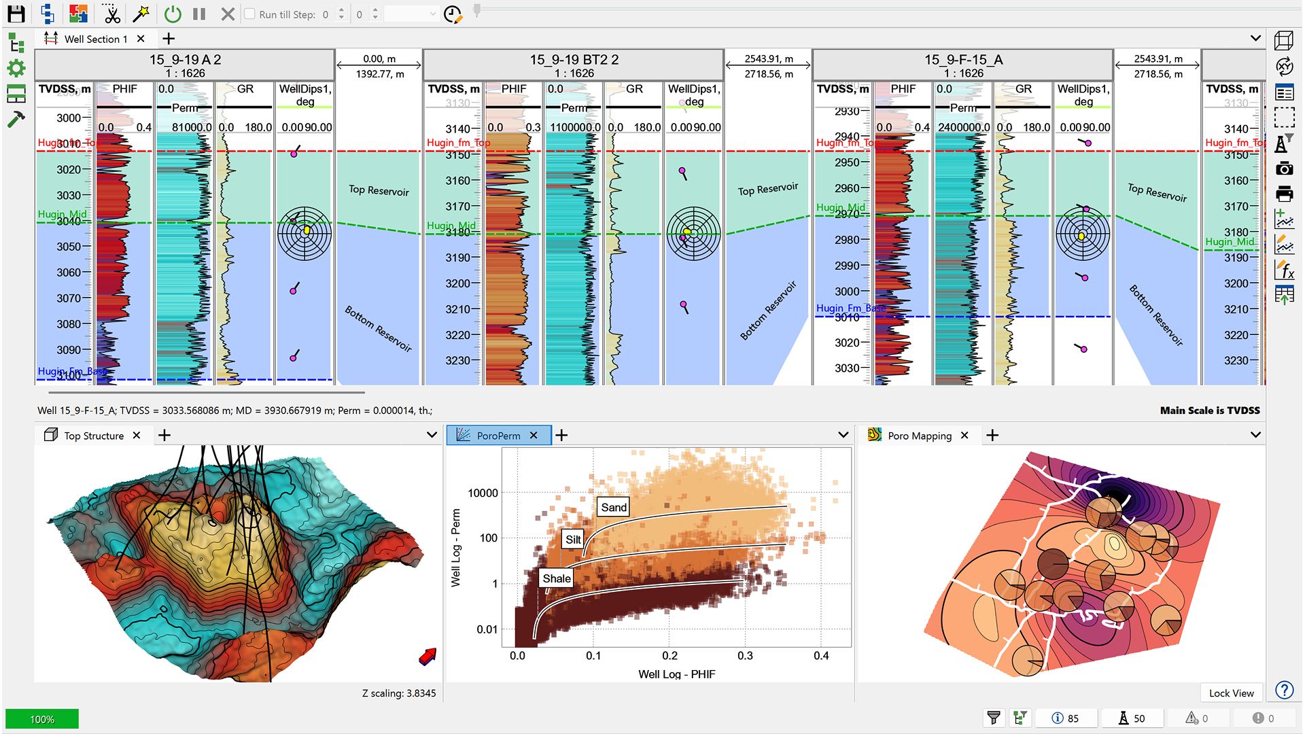This screenshot has height=734, width=1305.
Task: Open the empty combo box in the top toolbar
Action: coord(411,14)
